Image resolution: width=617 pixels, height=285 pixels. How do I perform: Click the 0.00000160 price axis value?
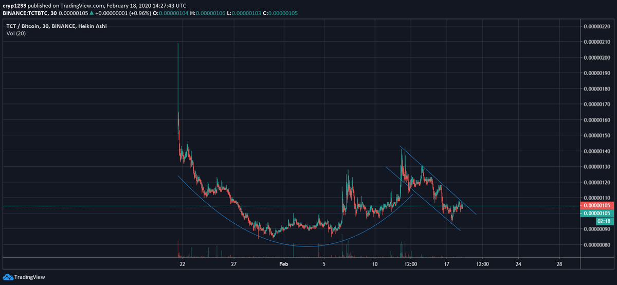(x=597, y=120)
